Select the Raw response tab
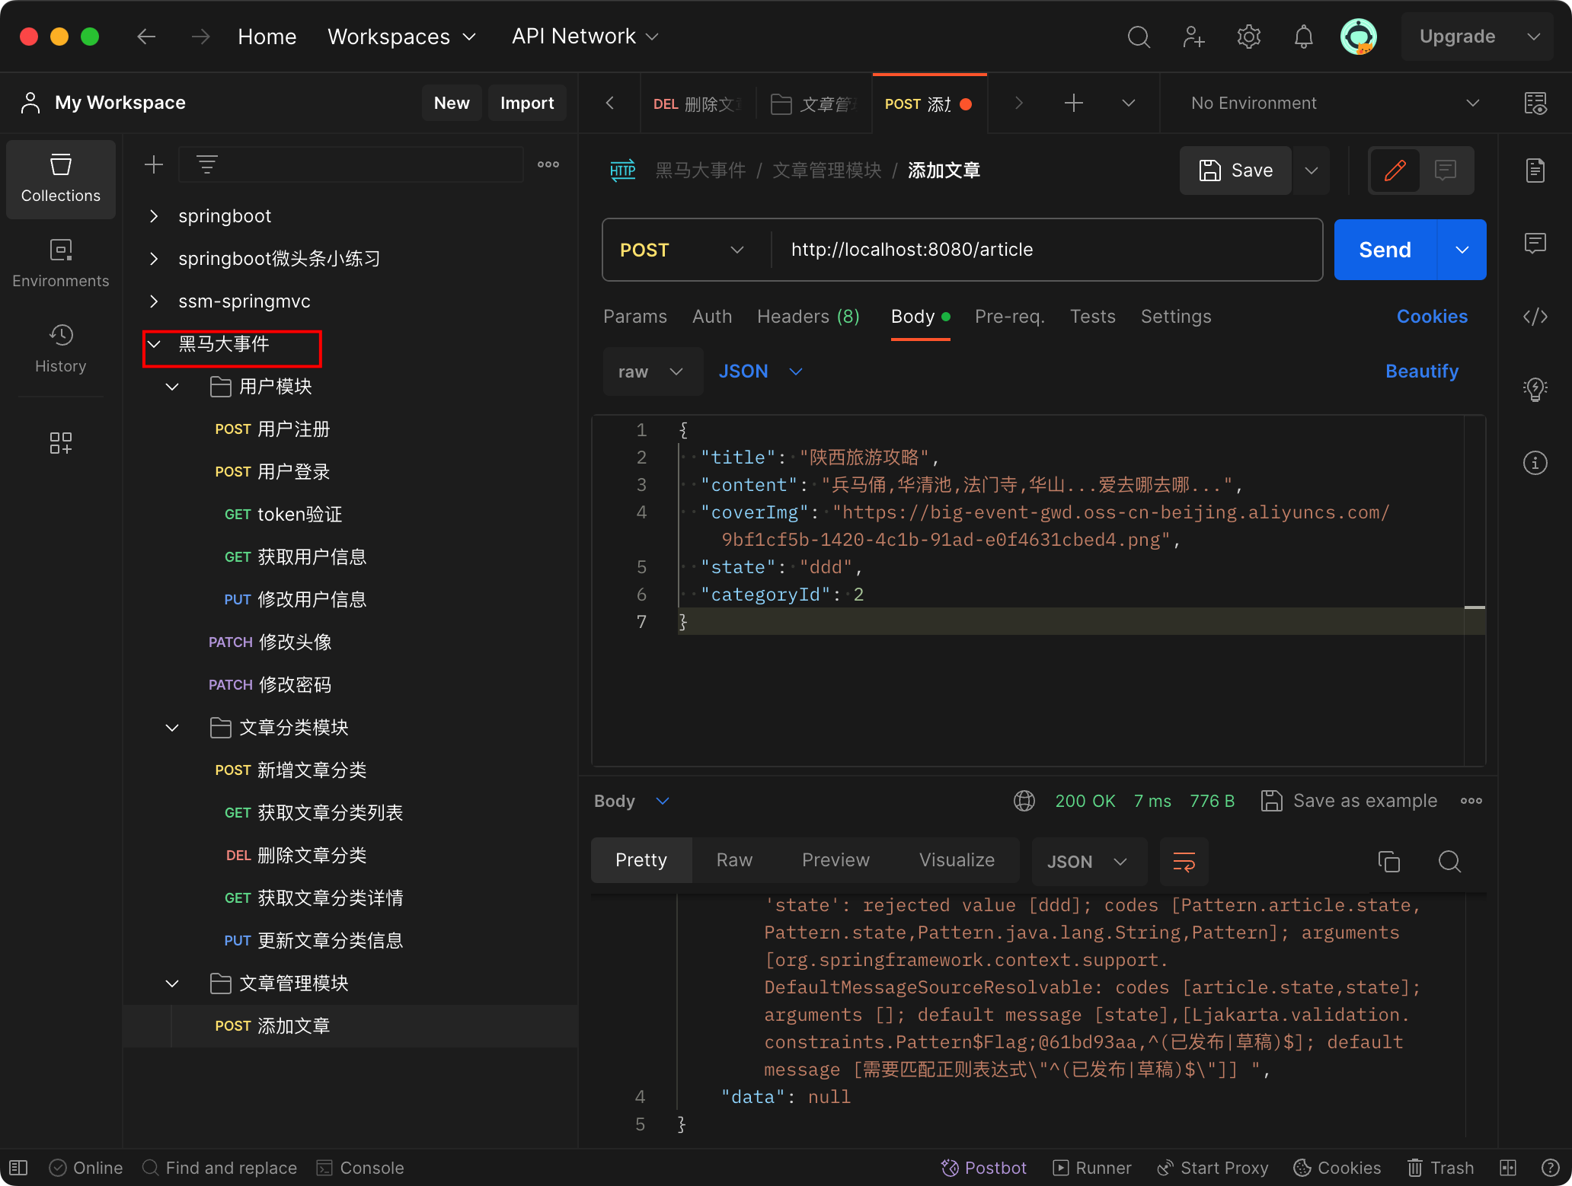Viewport: 1572px width, 1186px height. pyautogui.click(x=734, y=860)
